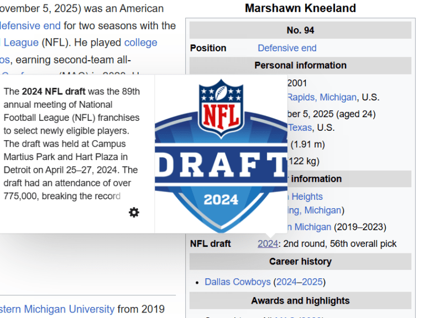This screenshot has height=318, width=424.
Task: Click the Career history section header
Action: click(300, 262)
